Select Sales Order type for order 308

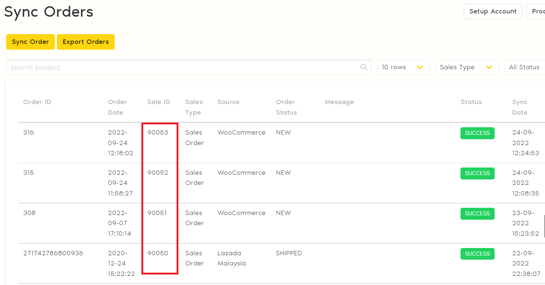[x=195, y=218]
